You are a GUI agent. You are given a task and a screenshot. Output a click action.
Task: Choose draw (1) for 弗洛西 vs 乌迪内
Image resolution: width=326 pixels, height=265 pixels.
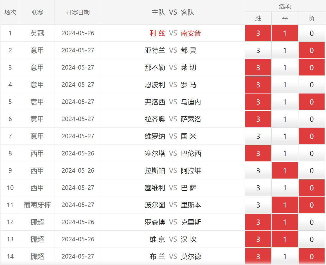click(x=285, y=102)
